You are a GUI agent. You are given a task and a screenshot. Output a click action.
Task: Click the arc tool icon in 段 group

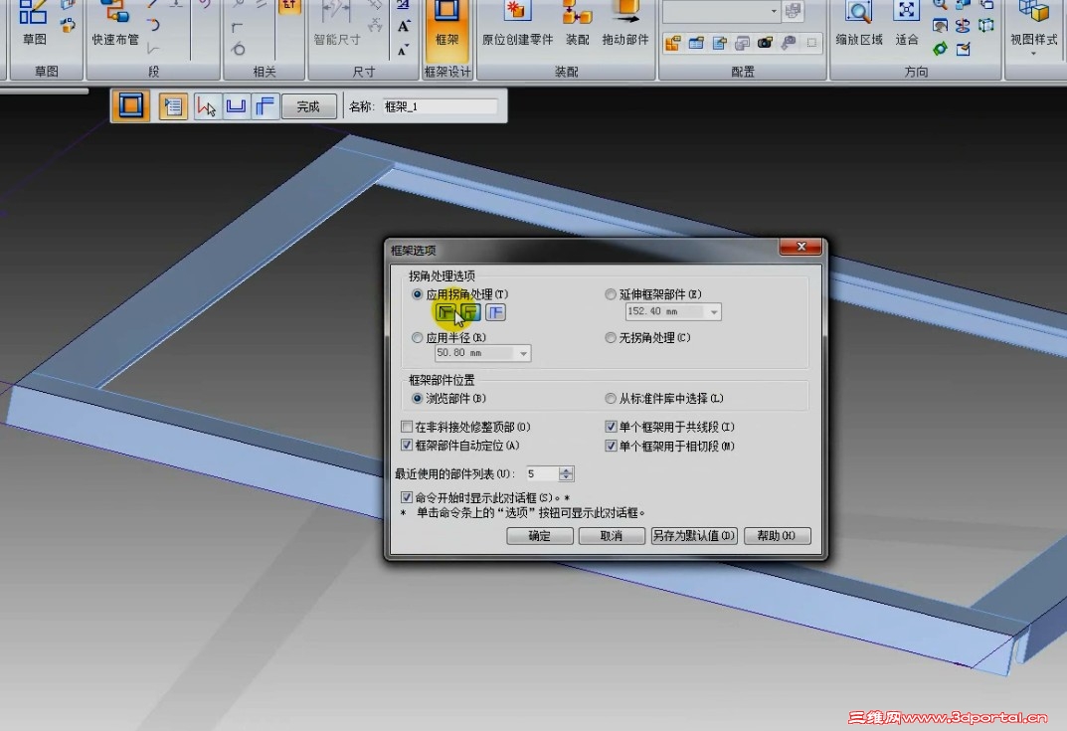(x=153, y=25)
